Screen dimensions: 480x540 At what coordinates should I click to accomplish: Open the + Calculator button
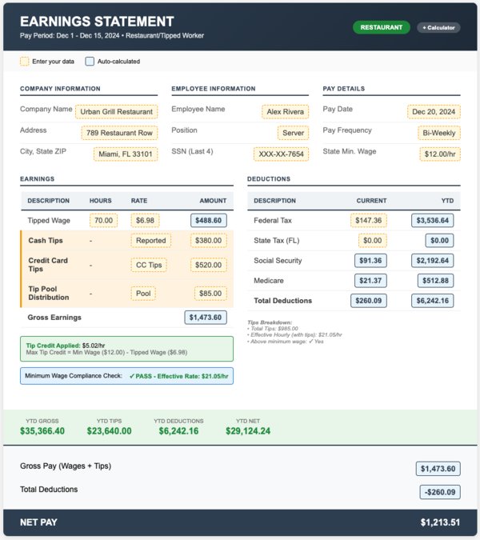click(x=438, y=27)
